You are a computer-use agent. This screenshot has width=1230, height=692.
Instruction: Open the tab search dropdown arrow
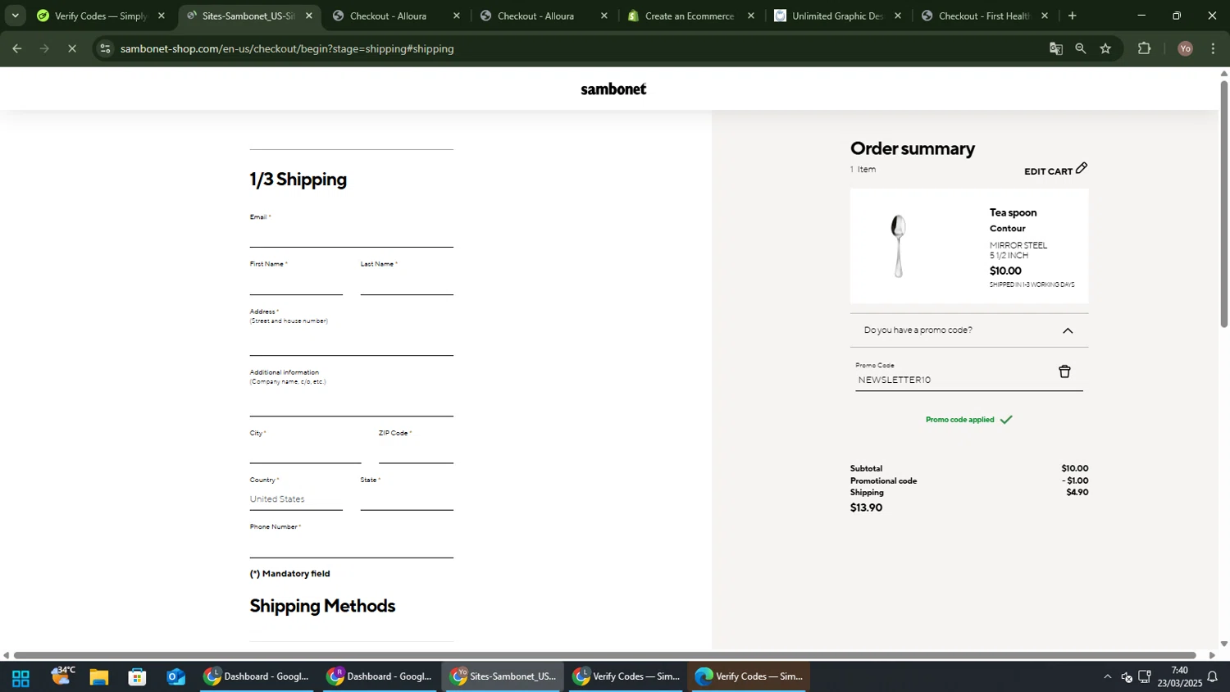click(x=15, y=16)
